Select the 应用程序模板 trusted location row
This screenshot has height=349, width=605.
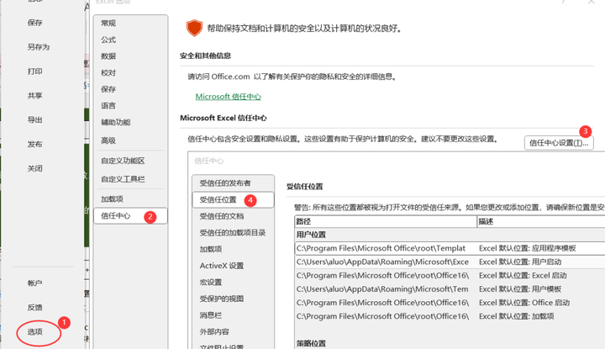(450, 248)
